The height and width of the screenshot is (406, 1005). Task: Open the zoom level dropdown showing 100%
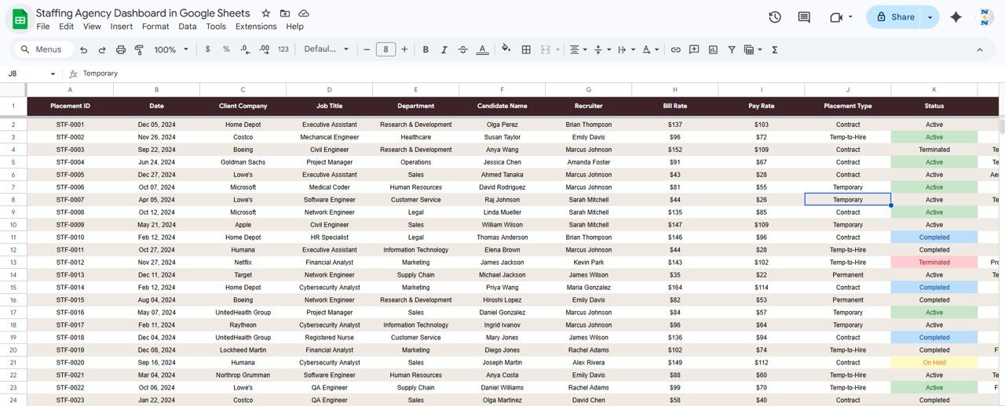(x=171, y=49)
